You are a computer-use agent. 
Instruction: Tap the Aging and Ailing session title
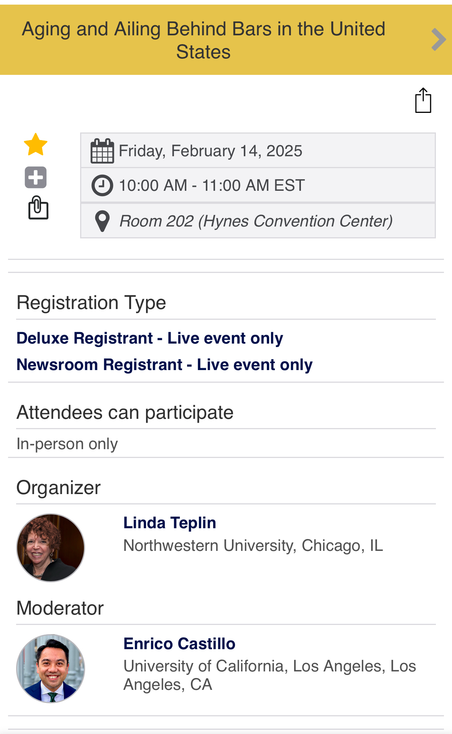[203, 40]
